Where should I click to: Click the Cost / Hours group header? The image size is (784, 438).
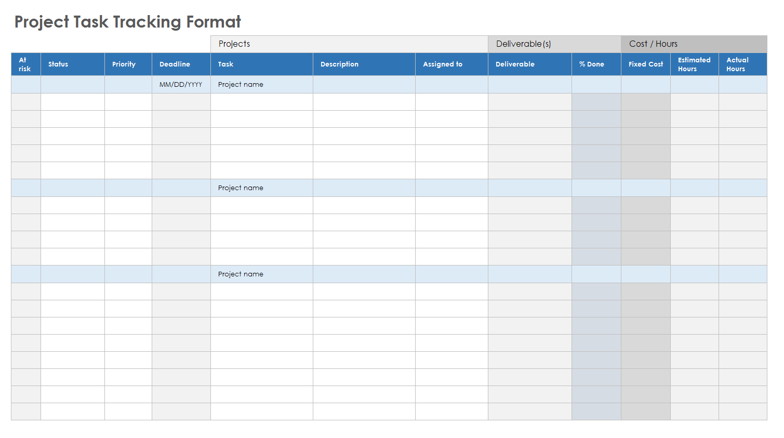tap(694, 44)
